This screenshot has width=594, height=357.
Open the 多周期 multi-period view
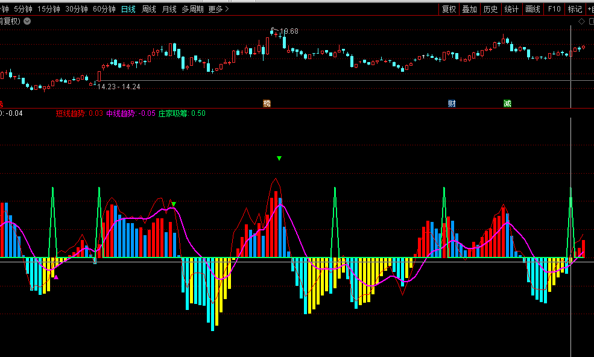[193, 9]
